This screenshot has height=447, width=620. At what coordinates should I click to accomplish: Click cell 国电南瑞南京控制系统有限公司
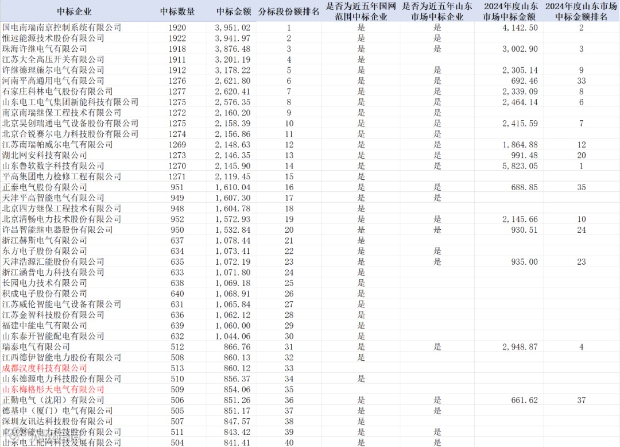coord(61,28)
